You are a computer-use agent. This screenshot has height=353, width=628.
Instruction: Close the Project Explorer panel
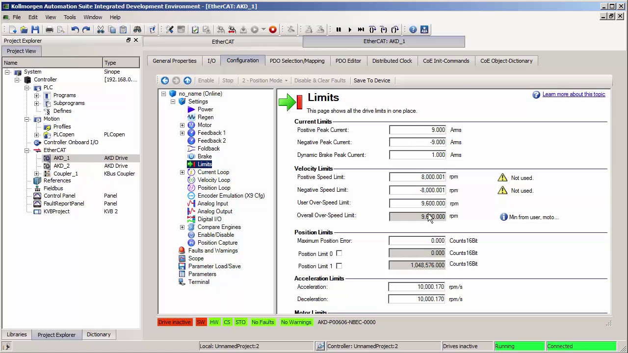click(136, 40)
